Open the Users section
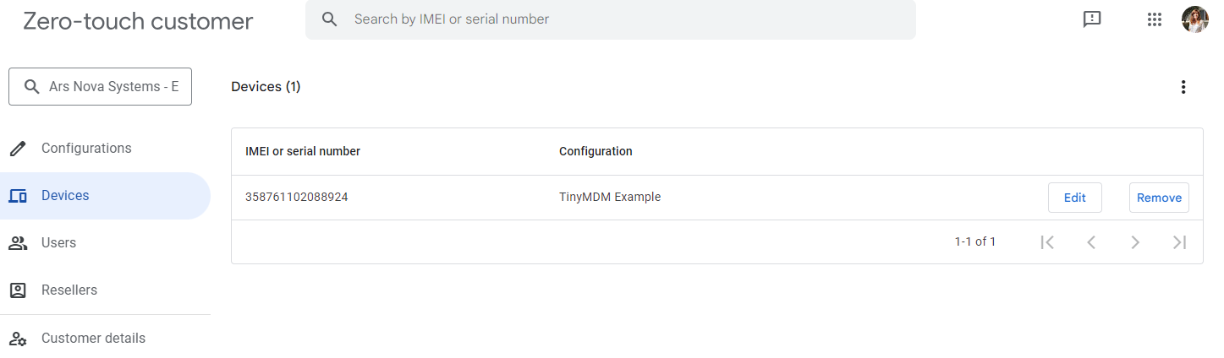Image resolution: width=1224 pixels, height=358 pixels. click(x=58, y=243)
